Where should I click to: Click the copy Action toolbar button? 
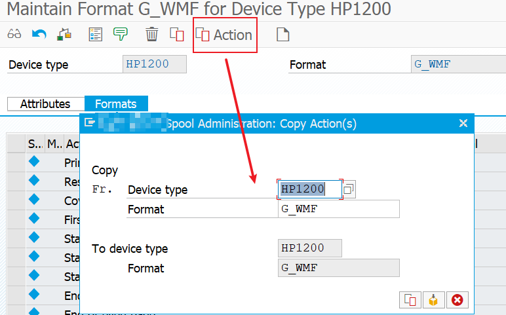click(224, 35)
